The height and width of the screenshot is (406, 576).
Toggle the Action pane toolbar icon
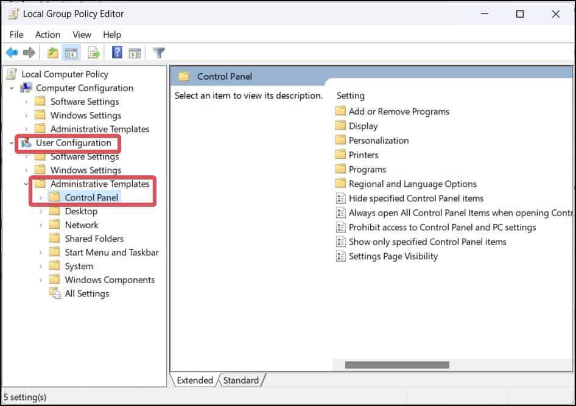pyautogui.click(x=135, y=53)
